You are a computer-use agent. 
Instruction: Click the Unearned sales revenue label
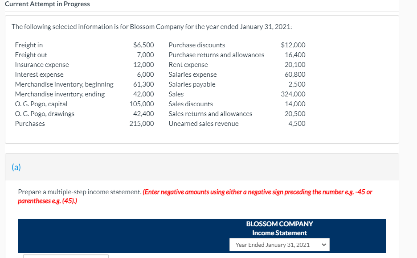[203, 124]
